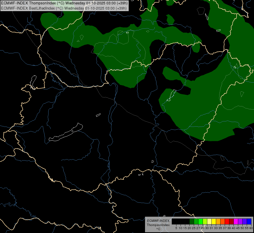Pick the pale yellow 30–31 legend swatch
Screen dimensions: 254x233
click(x=209, y=221)
